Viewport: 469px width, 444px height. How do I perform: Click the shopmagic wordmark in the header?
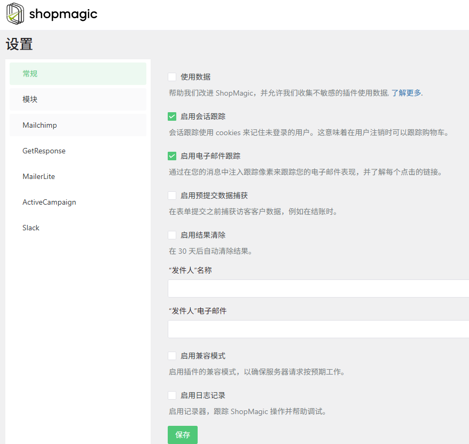pyautogui.click(x=63, y=14)
